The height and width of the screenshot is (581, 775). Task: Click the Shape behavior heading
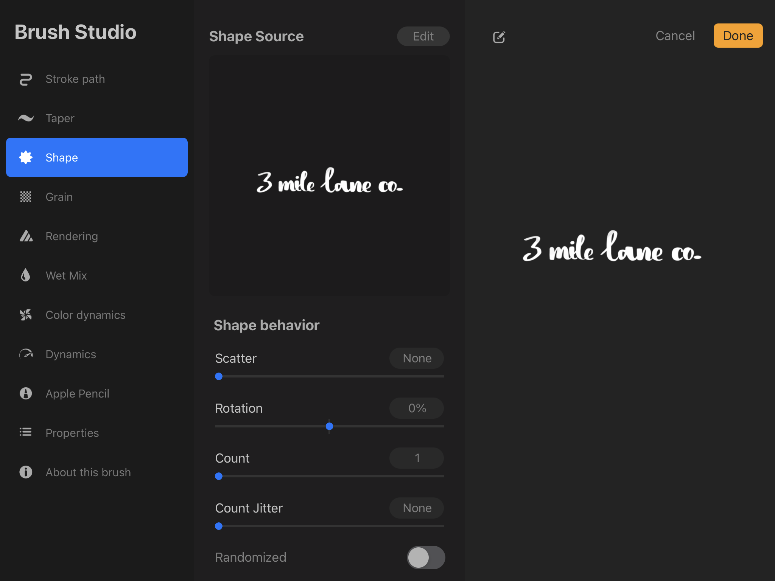[x=266, y=325]
